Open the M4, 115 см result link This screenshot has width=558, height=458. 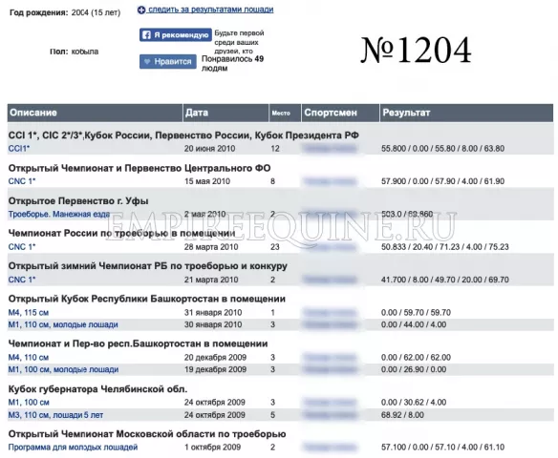[x=29, y=313]
